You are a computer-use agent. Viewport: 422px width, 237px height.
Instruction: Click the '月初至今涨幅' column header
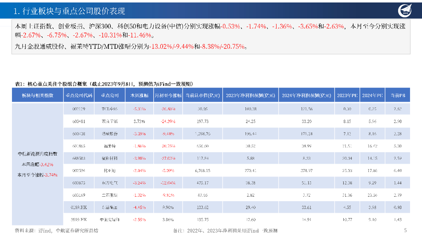click(x=168, y=95)
